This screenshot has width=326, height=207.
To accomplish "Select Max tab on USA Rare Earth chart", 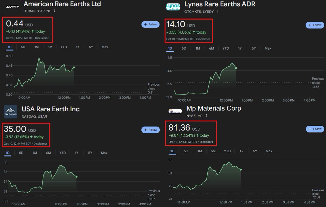I will [104, 153].
